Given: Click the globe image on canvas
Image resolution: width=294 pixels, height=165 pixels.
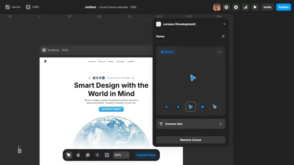Looking at the screenshot, I should (111, 132).
